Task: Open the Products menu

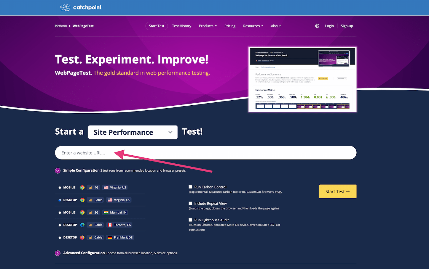Action: (208, 26)
